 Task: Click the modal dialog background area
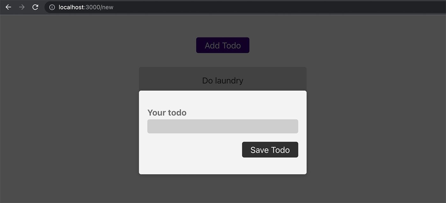coord(178,166)
